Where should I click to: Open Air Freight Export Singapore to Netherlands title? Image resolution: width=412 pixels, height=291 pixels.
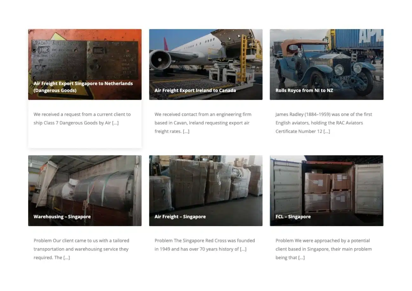click(83, 87)
